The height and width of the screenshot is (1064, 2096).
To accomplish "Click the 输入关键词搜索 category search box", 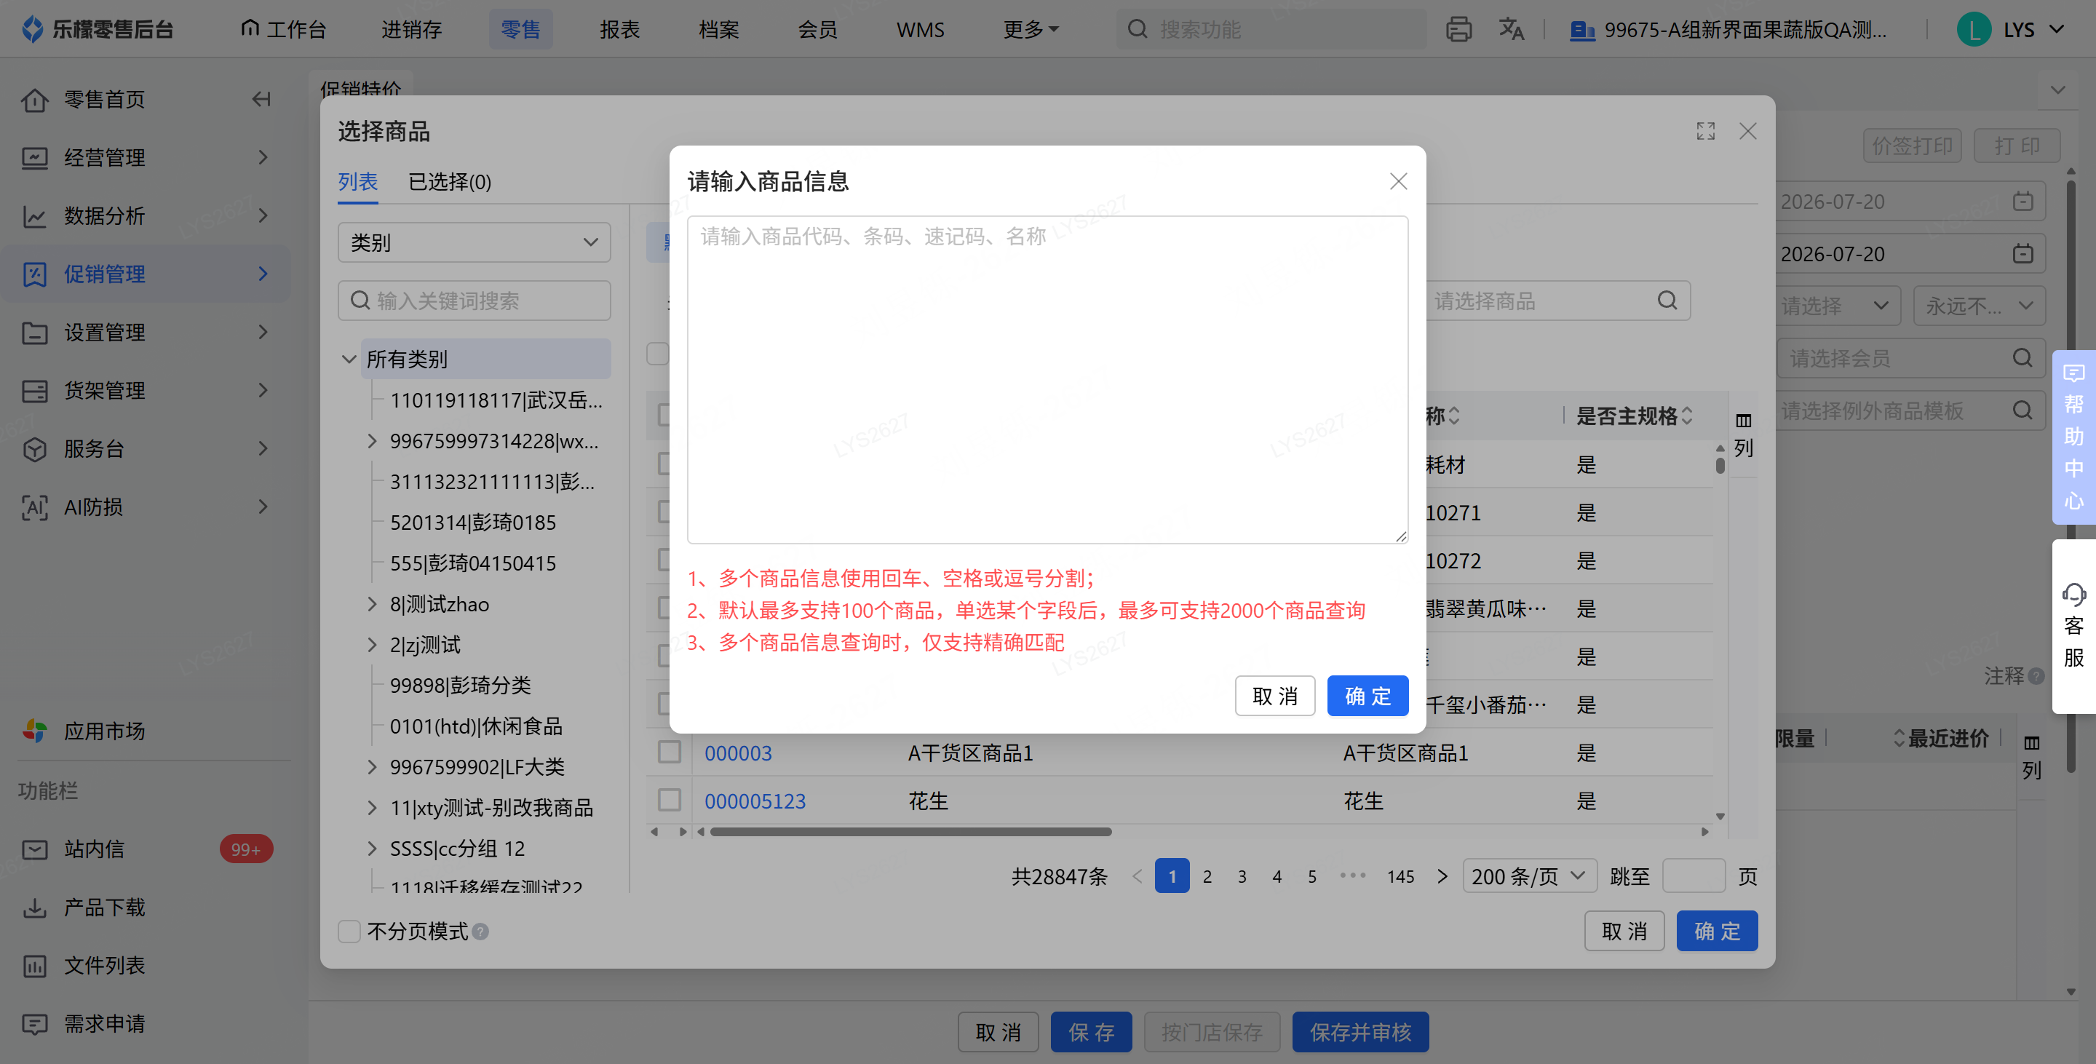I will coord(475,301).
